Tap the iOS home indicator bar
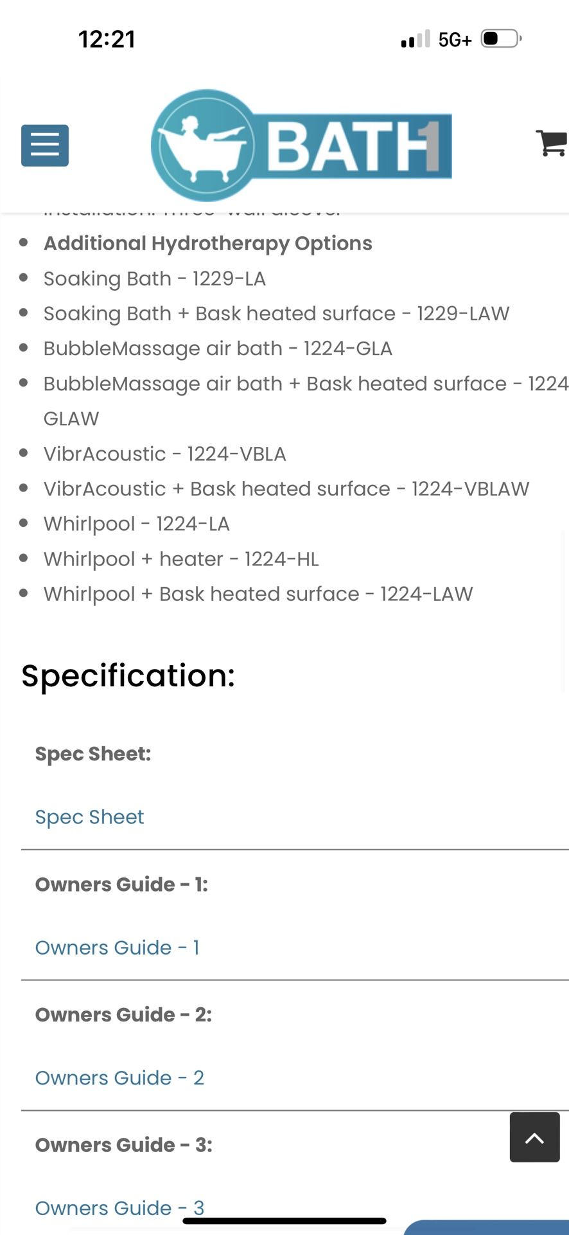Image resolution: width=569 pixels, height=1235 pixels. coord(284,1220)
